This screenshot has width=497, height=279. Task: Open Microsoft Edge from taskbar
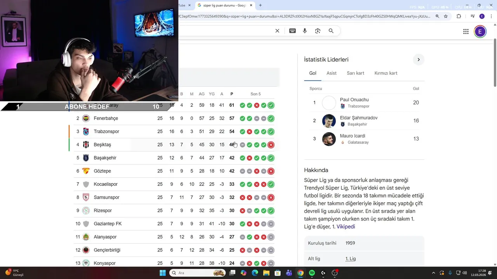point(255,273)
